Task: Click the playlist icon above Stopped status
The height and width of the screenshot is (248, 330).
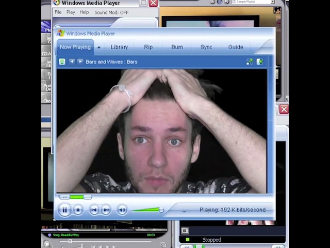Action: (x=185, y=231)
